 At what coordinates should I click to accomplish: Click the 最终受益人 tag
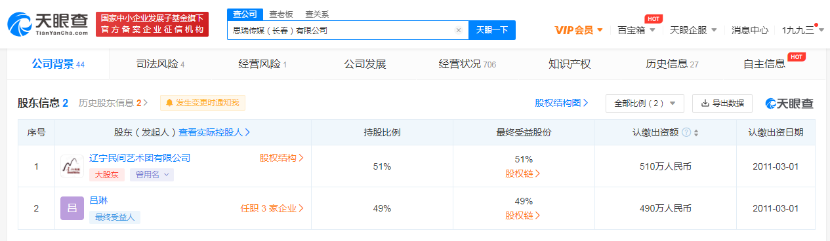(115, 217)
